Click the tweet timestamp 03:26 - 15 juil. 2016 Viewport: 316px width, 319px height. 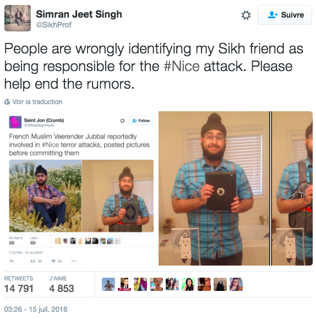click(36, 309)
